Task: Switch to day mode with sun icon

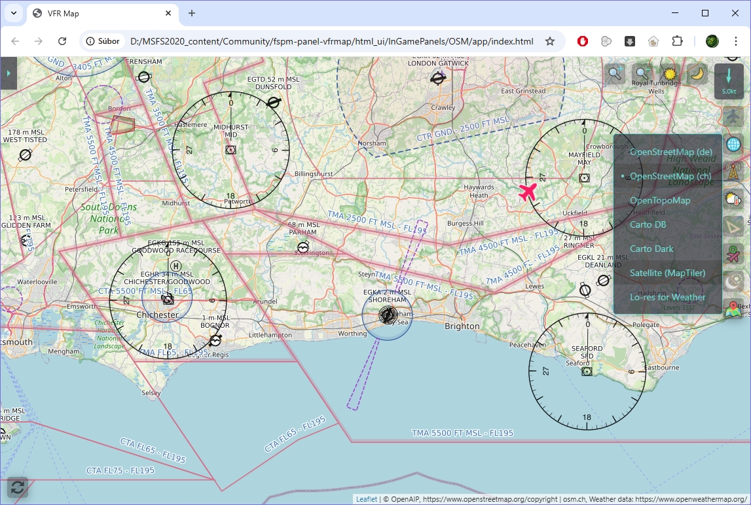Action: [x=670, y=74]
